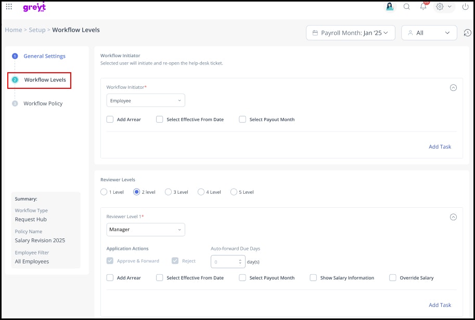Open the user profile avatar
The image size is (475, 320).
389,7
